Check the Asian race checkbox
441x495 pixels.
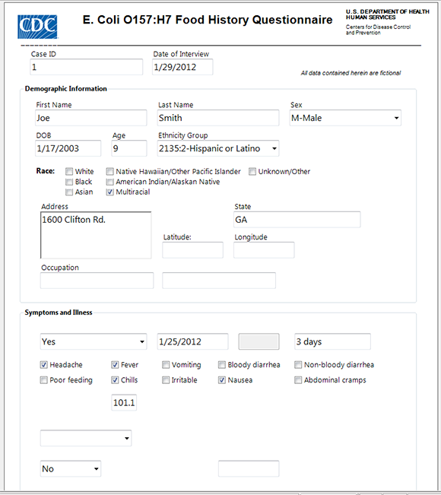[69, 192]
